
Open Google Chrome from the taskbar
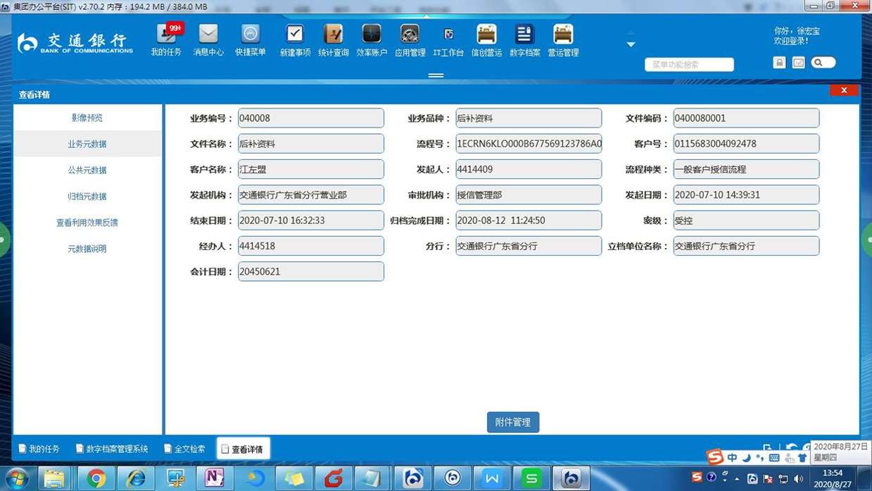pos(96,478)
